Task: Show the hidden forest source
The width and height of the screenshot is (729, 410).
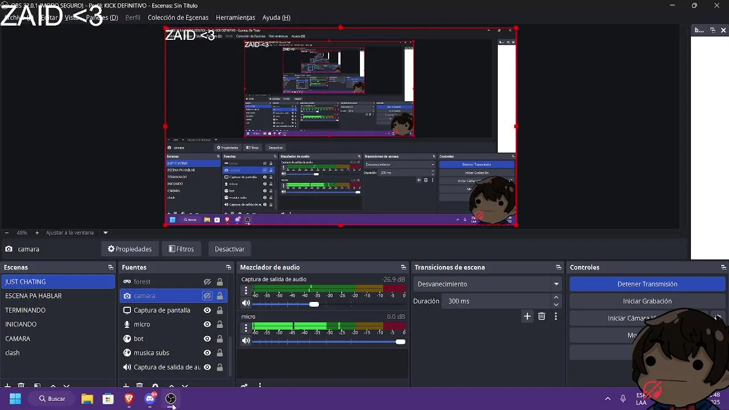Action: coord(207,281)
